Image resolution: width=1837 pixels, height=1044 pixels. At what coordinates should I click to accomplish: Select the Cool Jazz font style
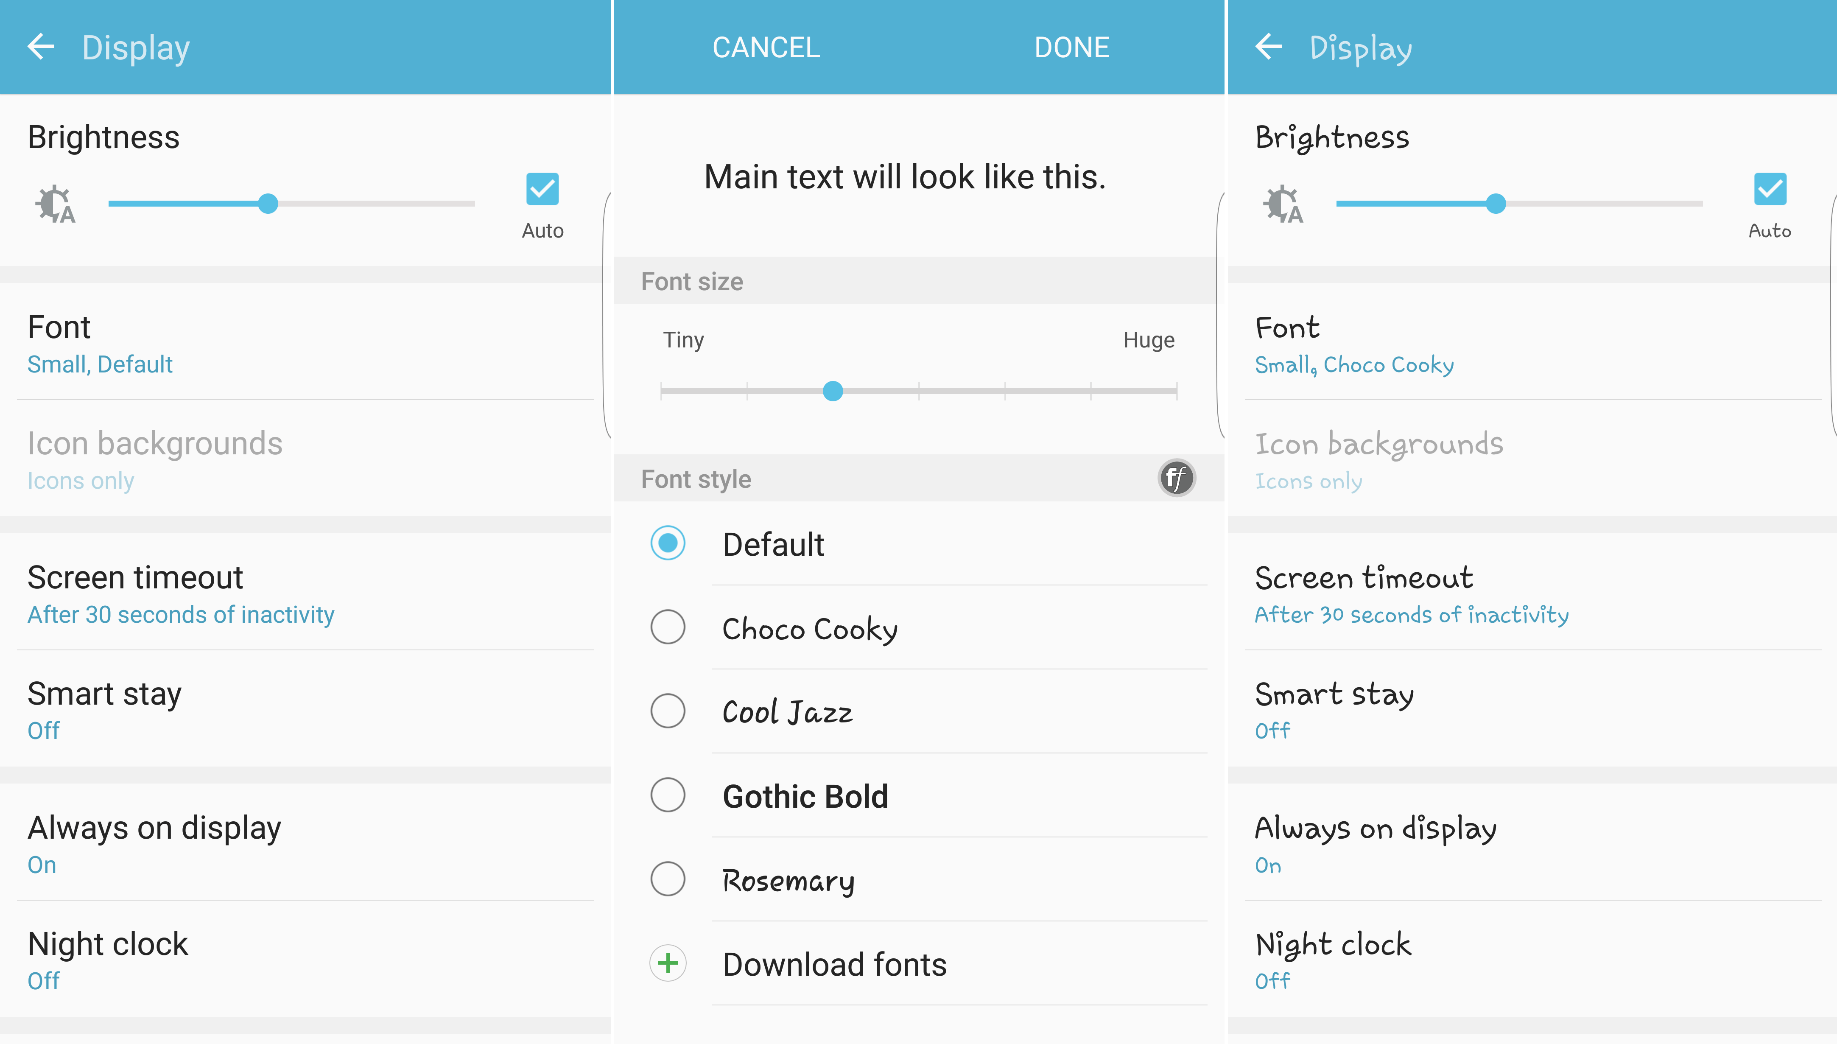tap(667, 711)
